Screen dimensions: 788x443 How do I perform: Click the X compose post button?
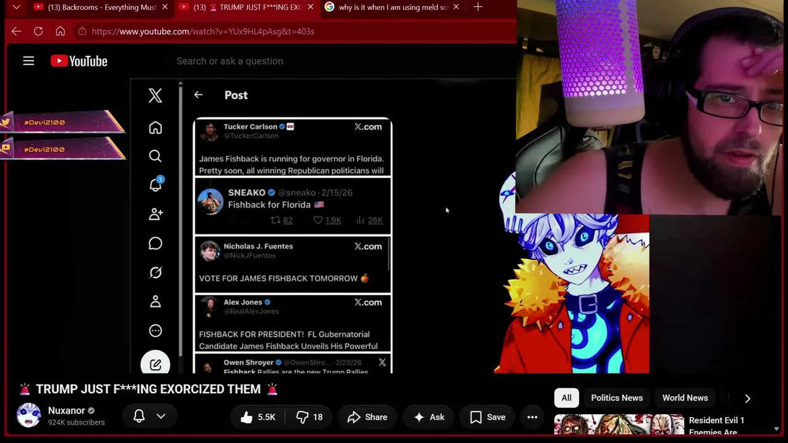(155, 364)
